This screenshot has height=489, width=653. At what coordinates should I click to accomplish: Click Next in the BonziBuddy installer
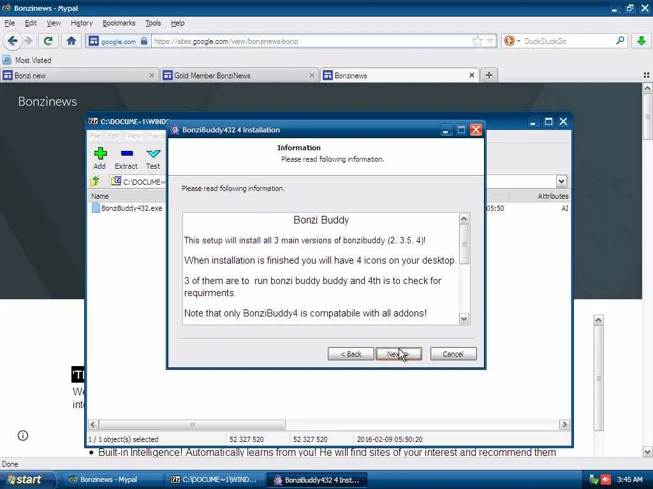399,354
